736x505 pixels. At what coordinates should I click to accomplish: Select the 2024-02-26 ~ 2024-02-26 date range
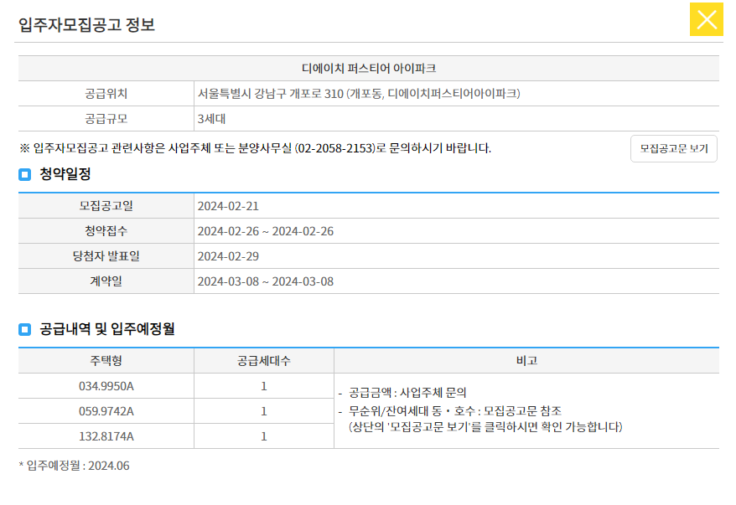click(266, 231)
